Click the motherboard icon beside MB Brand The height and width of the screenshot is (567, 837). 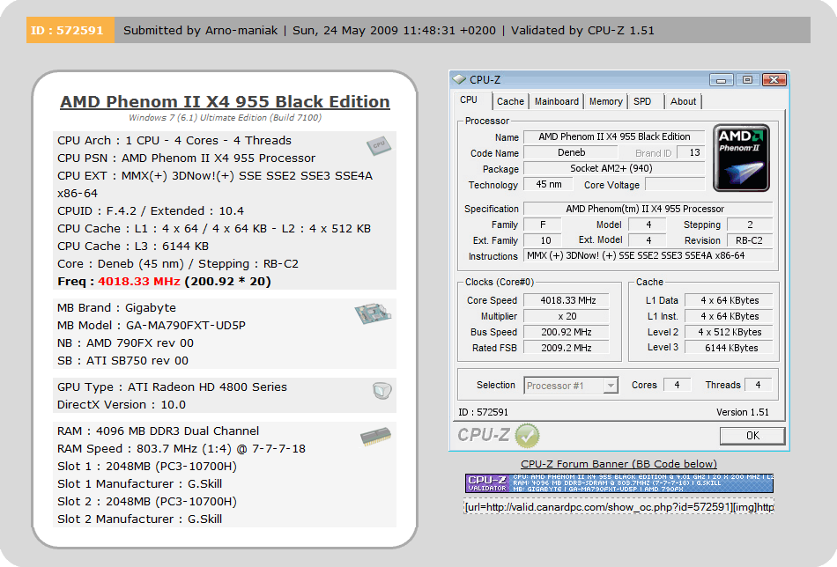coord(373,313)
